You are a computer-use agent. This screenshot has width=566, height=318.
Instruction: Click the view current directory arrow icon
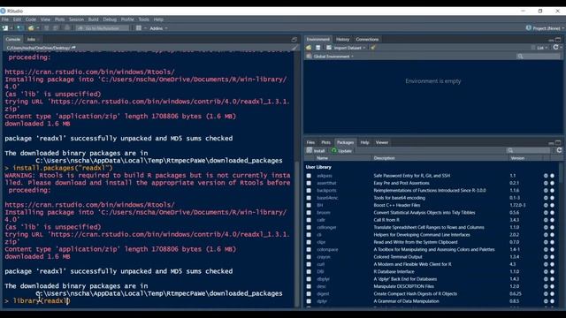[73, 48]
